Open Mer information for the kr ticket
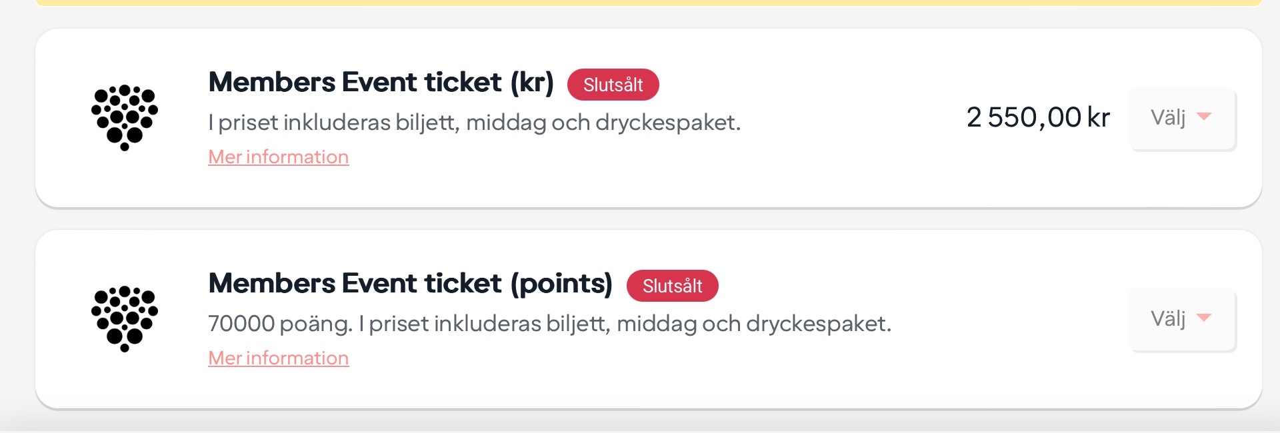Screen dimensions: 1280x433 click(x=278, y=157)
